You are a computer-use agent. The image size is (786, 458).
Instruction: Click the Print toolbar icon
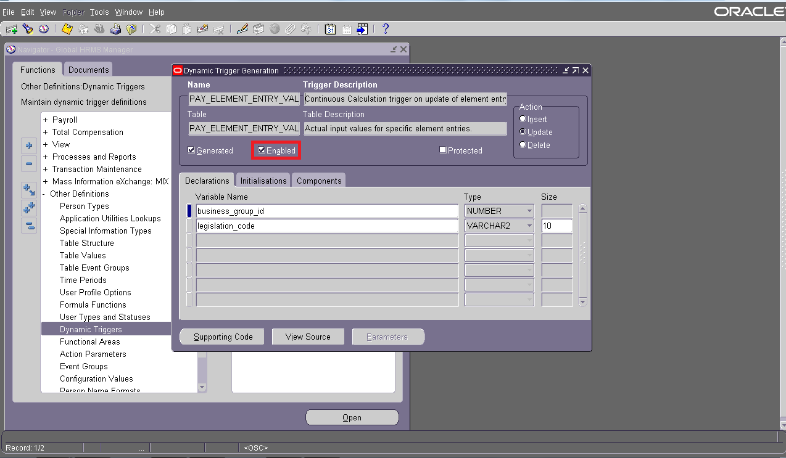point(115,29)
